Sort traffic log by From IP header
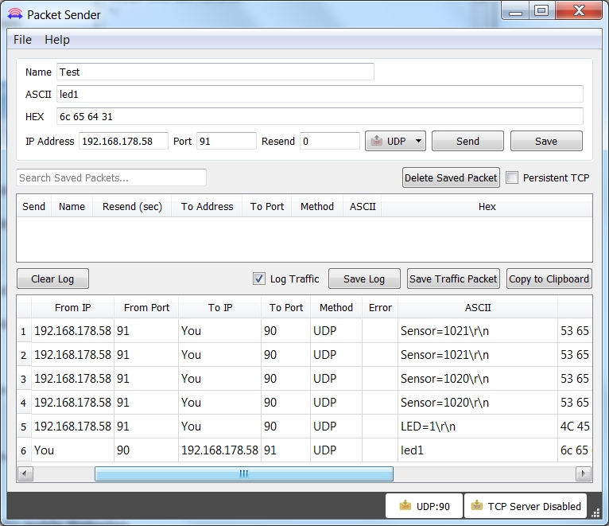Image resolution: width=609 pixels, height=526 pixels. [72, 307]
